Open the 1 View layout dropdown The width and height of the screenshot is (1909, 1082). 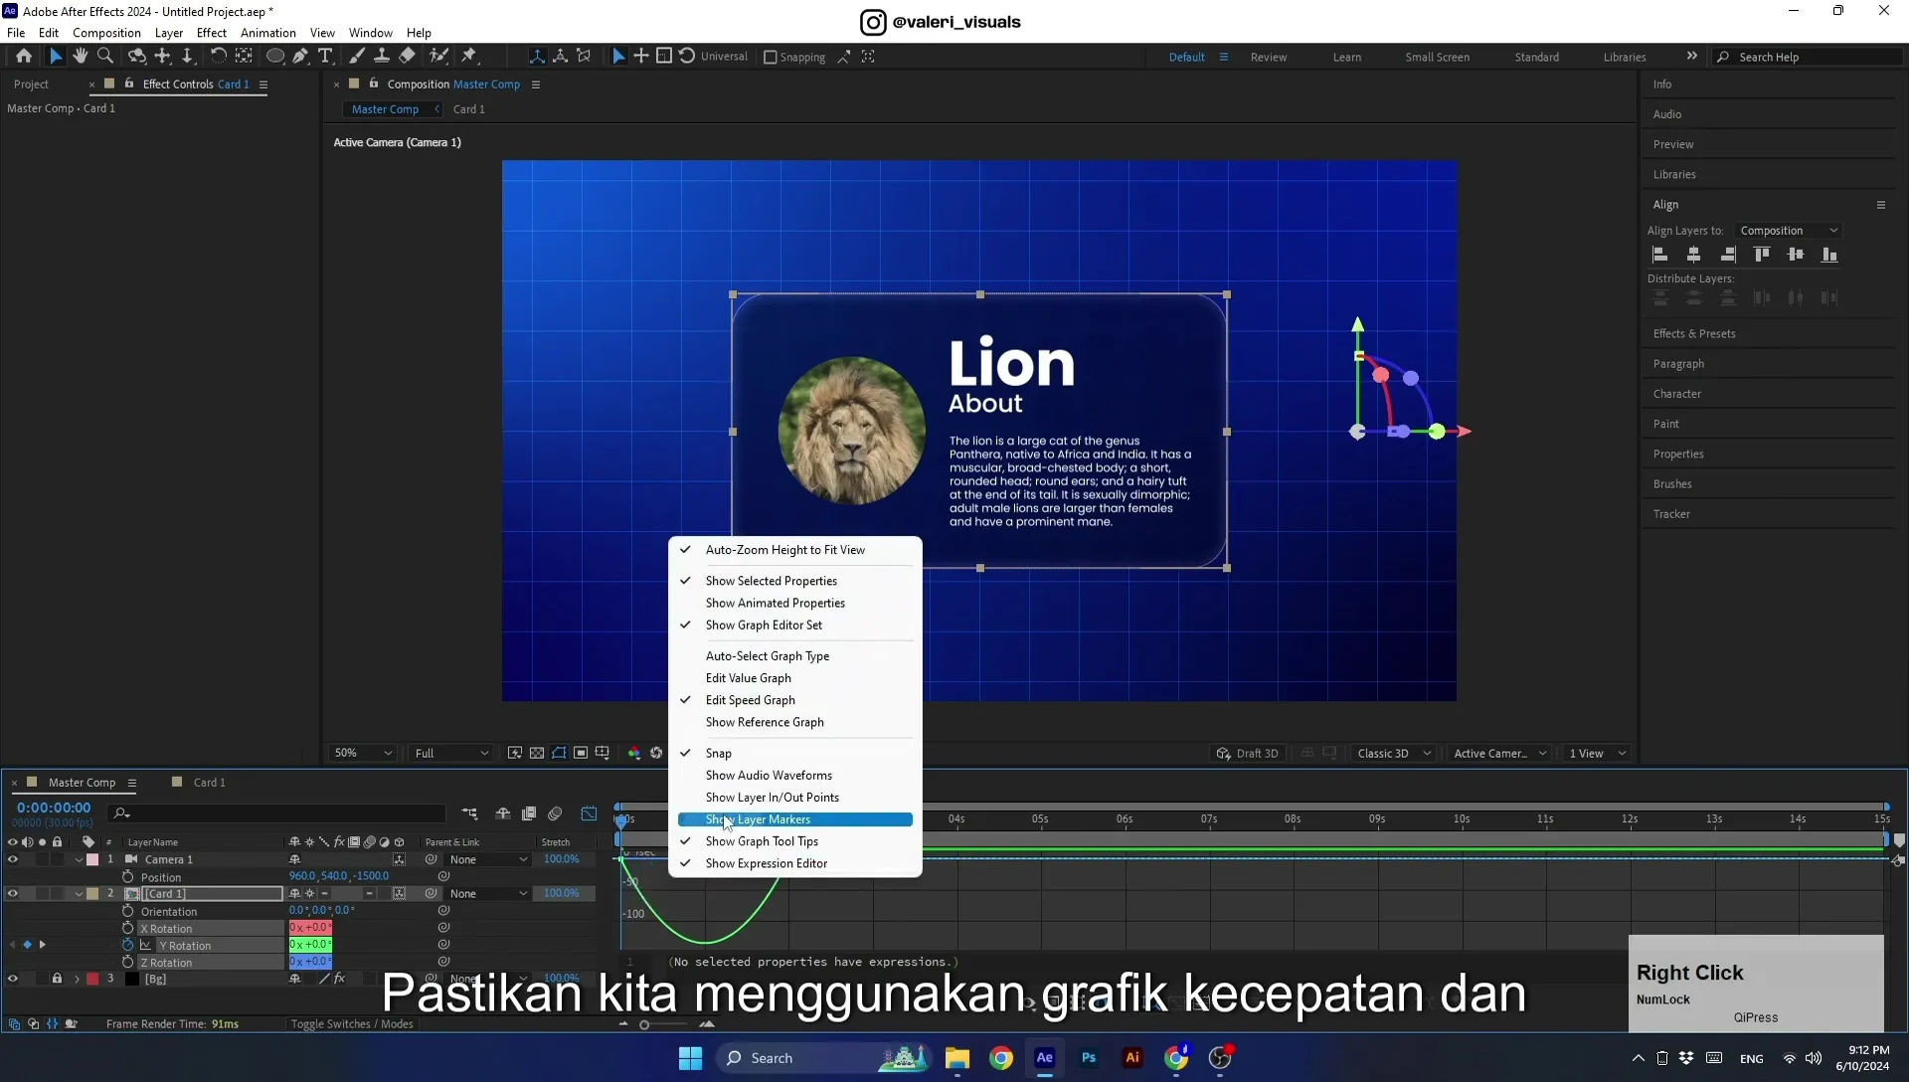tap(1597, 754)
